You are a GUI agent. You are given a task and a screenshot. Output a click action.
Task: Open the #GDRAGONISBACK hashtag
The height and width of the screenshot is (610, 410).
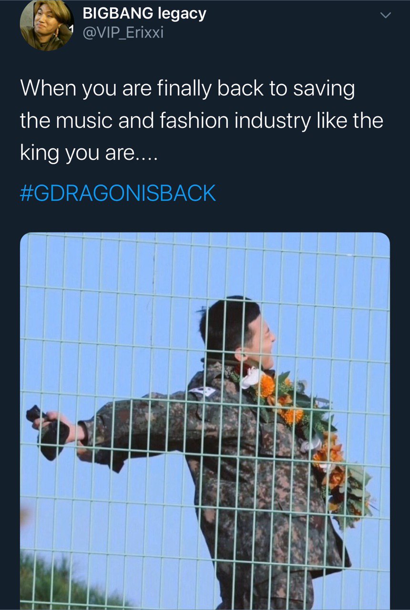point(118,193)
